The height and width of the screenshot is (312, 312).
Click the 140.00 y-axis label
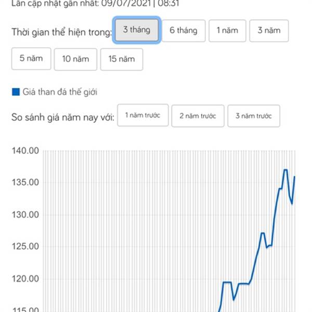pos(25,151)
